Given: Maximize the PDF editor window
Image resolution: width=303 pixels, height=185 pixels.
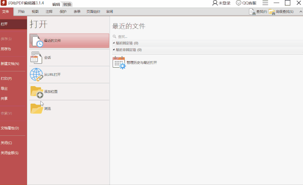Looking at the screenshot, I should click(x=287, y=3).
